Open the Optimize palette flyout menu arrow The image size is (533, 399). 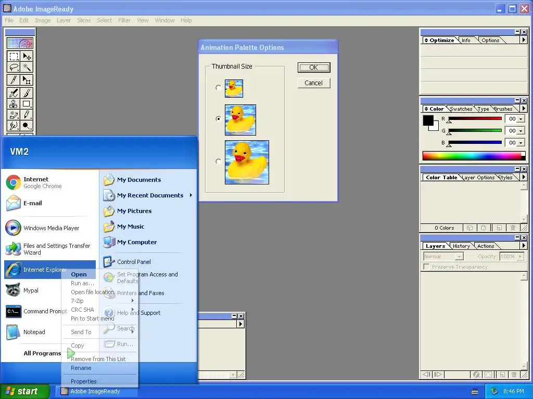point(524,40)
